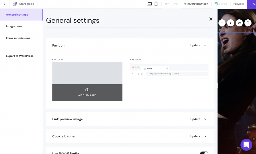
Task: Switch to mobile view icon
Action: [156, 4]
